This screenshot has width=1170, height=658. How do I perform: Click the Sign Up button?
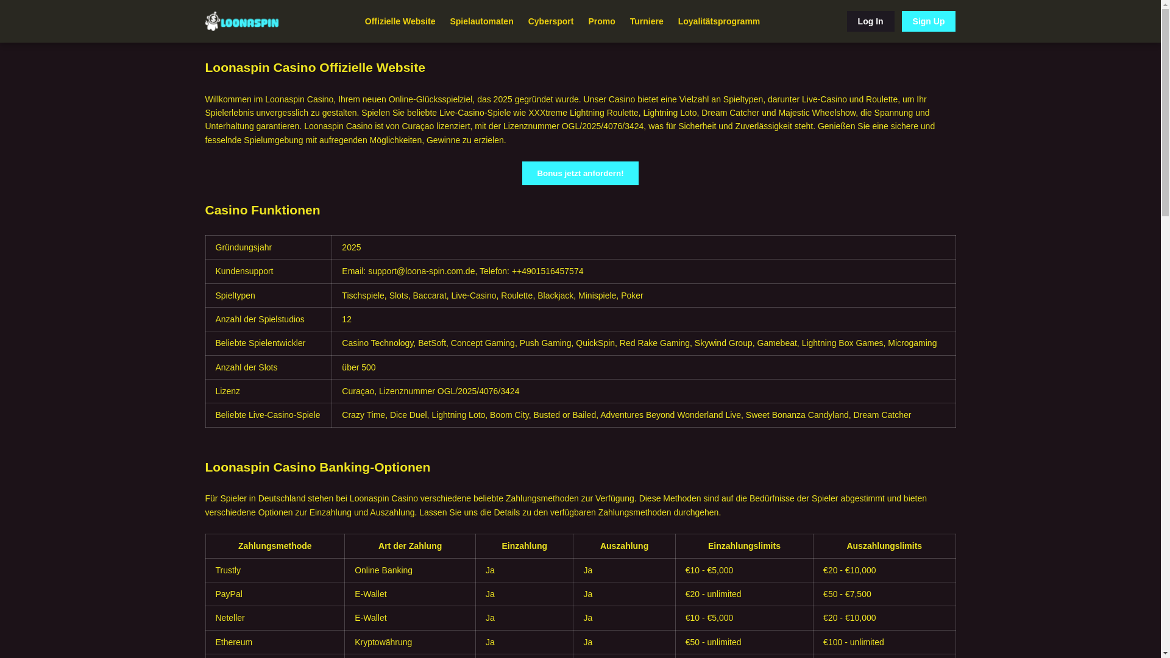928,21
